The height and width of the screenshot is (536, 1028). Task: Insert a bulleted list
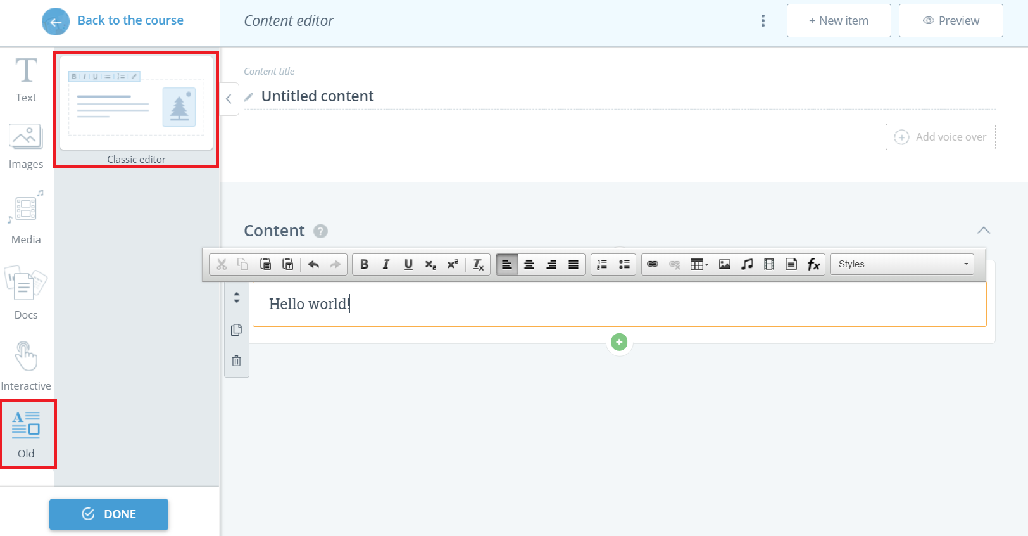(x=624, y=264)
